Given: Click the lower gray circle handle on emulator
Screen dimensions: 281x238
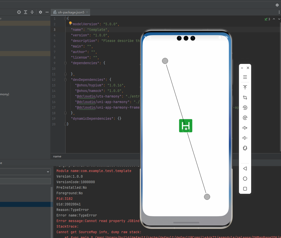Looking at the screenshot, I should coord(207,197).
